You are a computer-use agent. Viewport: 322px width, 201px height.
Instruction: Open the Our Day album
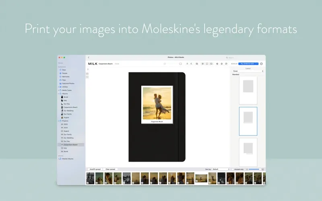(x=66, y=104)
